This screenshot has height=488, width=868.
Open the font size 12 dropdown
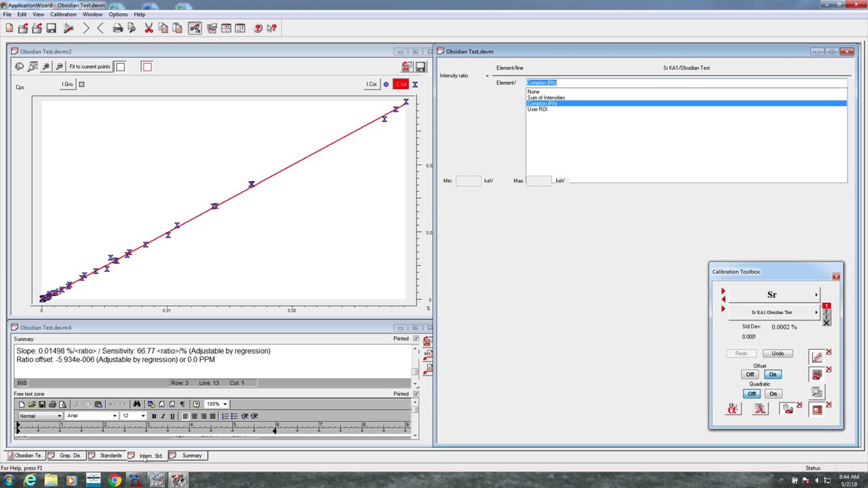click(x=134, y=416)
